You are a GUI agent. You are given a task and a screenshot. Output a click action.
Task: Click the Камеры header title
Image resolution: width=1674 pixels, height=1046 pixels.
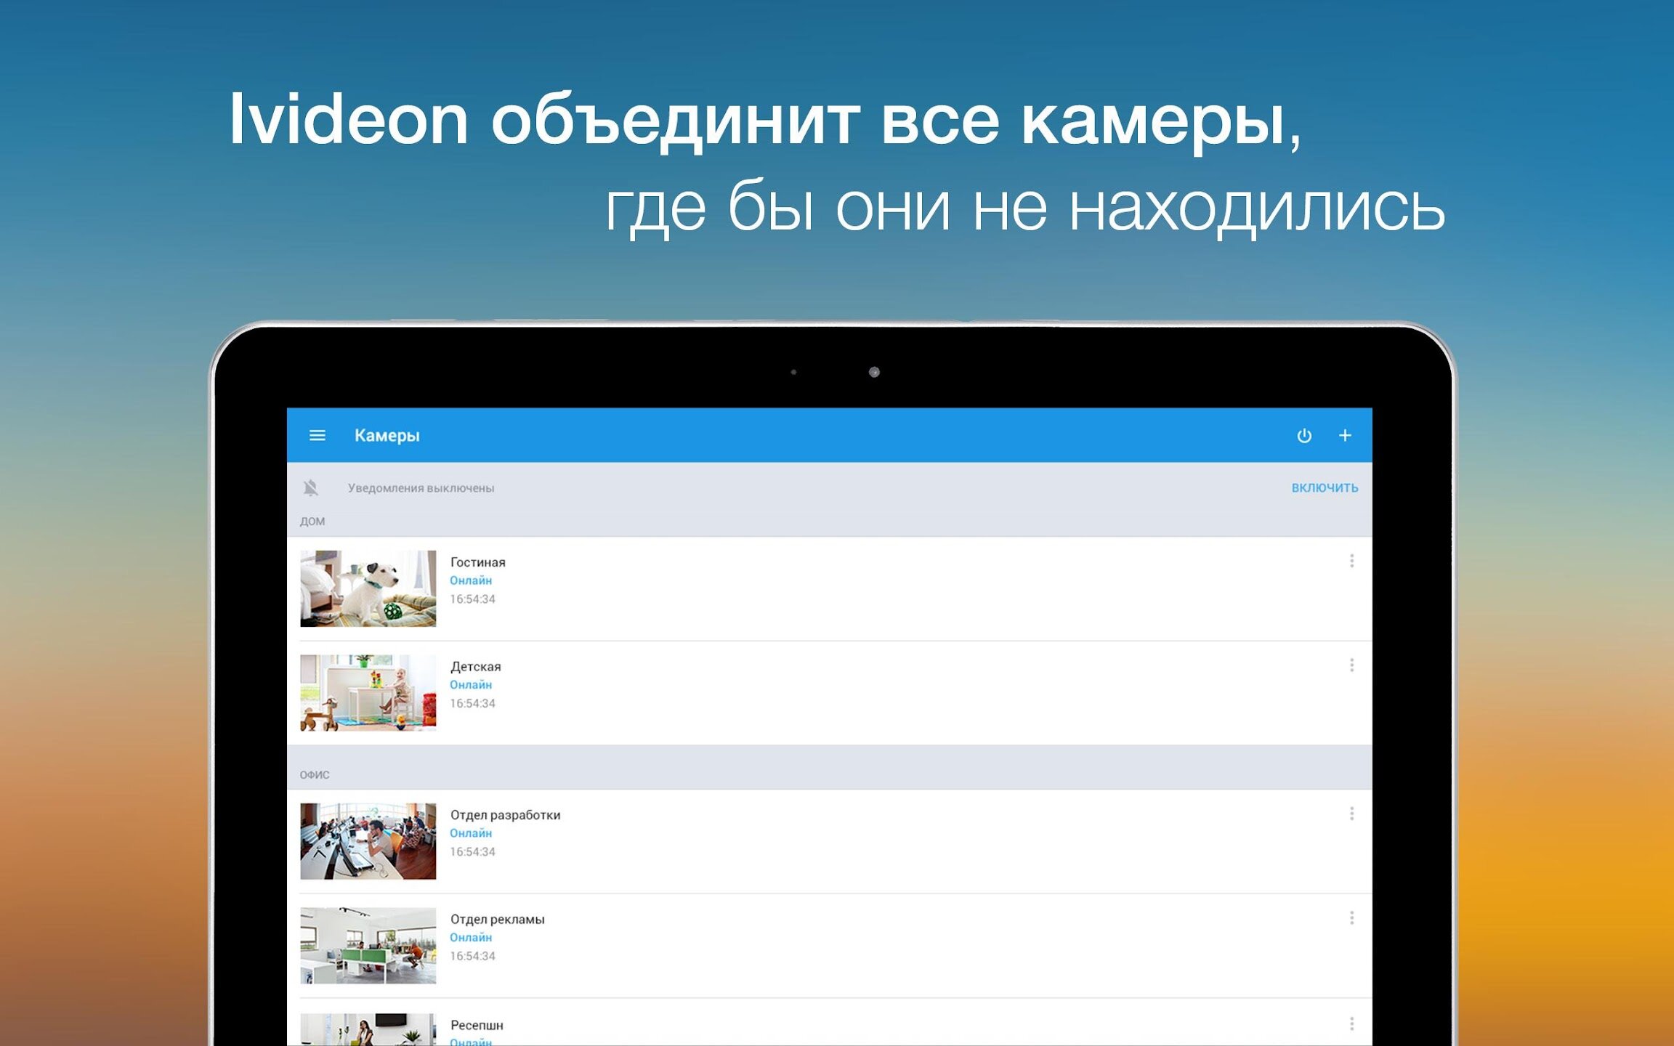387,436
